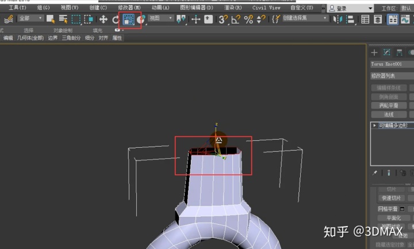
Task: Click the 涡轮平滑 modifier button
Action: 389,106
